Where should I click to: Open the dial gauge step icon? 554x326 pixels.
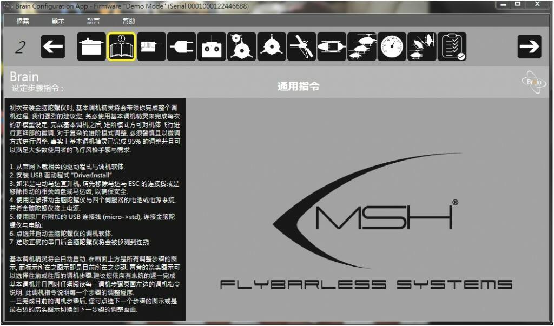tap(392, 46)
